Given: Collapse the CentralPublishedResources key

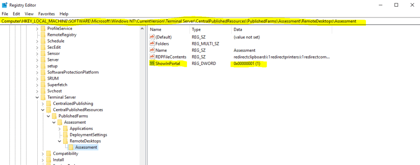Looking at the screenshot, I should click(43, 110).
